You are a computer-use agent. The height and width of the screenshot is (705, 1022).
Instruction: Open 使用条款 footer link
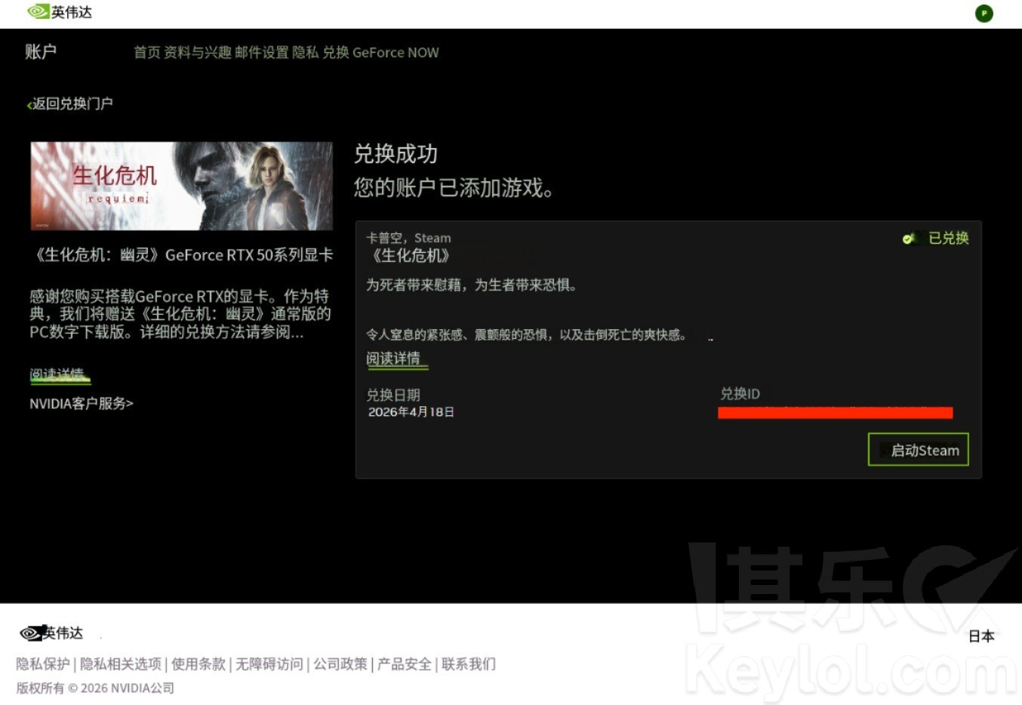[x=198, y=664]
